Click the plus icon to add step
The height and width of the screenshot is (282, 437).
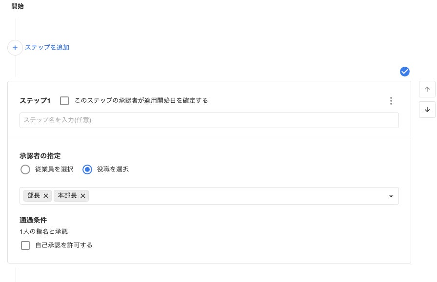pos(15,48)
